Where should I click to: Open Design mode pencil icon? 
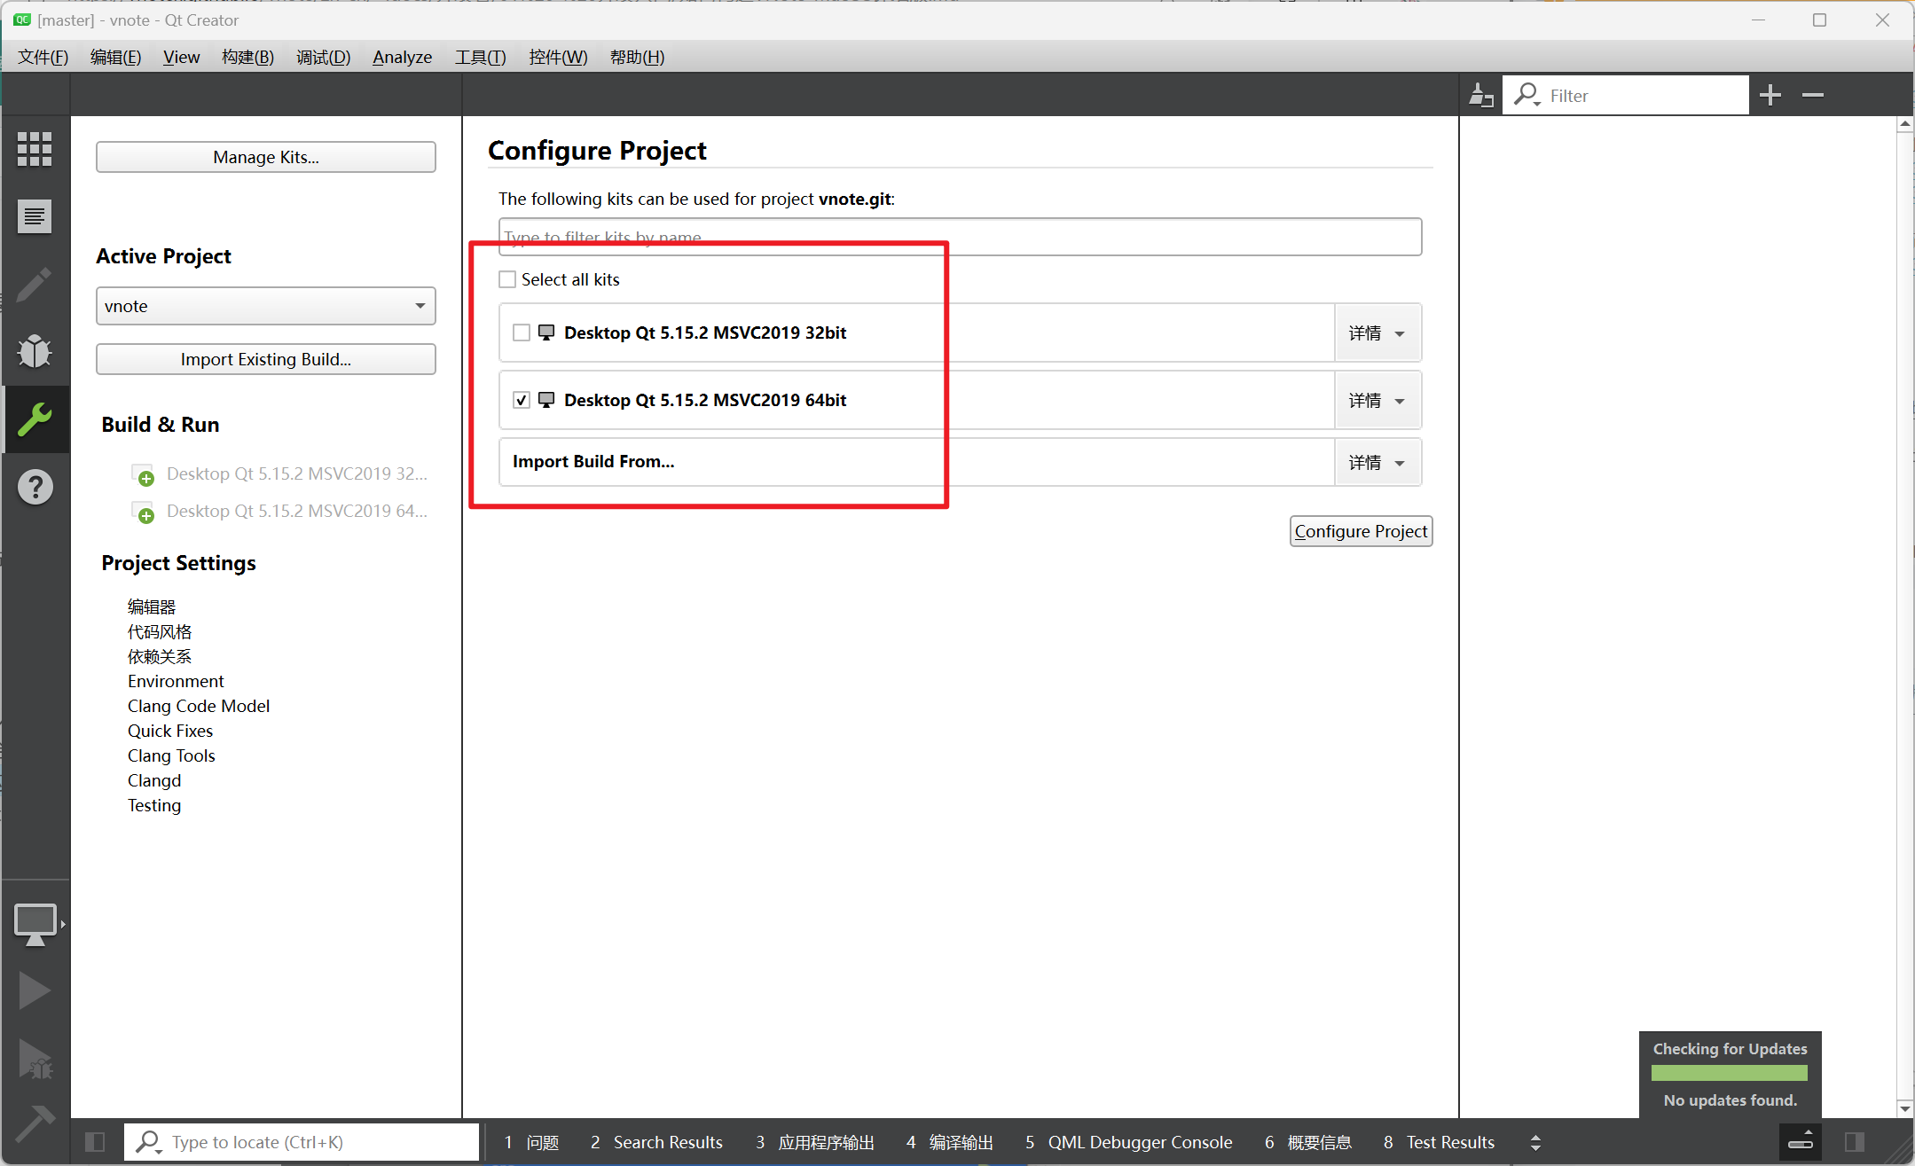pos(35,285)
